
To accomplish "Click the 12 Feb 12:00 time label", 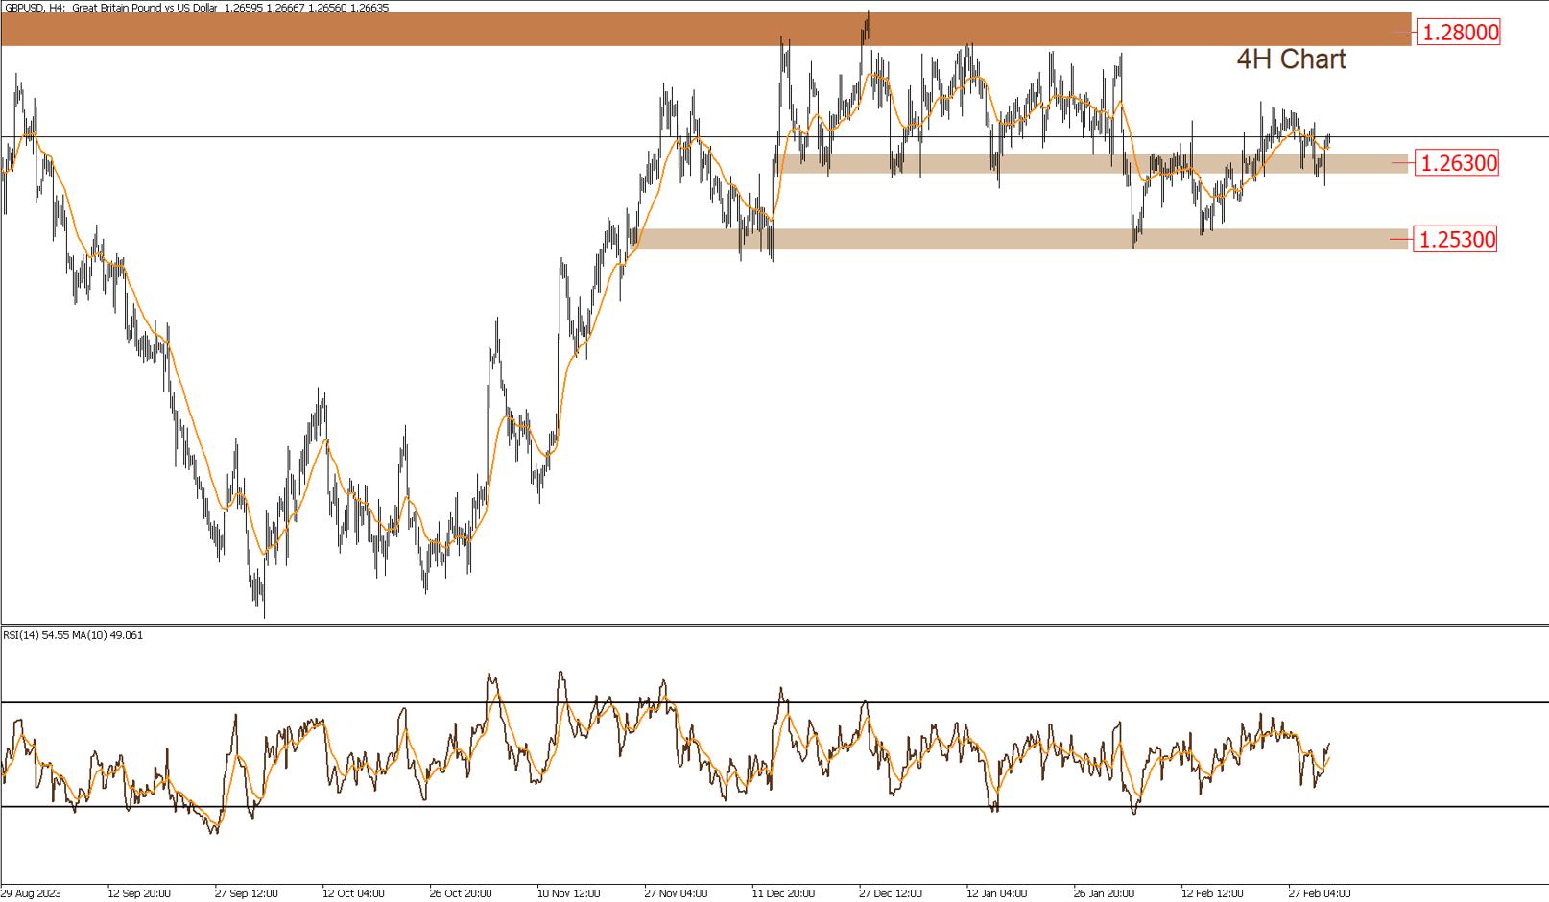I will click(x=1211, y=893).
